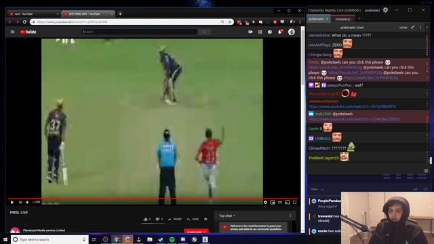Dislike the PMSL LIVE video
Viewport: 434px width, 244px height.
click(x=159, y=219)
